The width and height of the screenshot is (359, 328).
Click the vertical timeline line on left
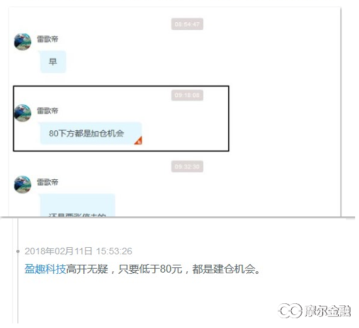[18, 271]
